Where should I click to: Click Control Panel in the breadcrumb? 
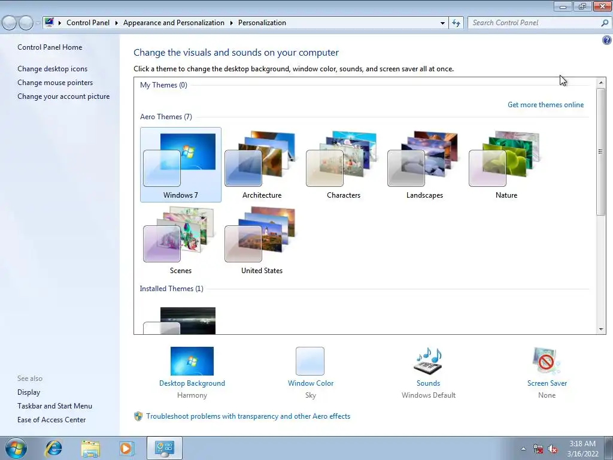pyautogui.click(x=88, y=23)
